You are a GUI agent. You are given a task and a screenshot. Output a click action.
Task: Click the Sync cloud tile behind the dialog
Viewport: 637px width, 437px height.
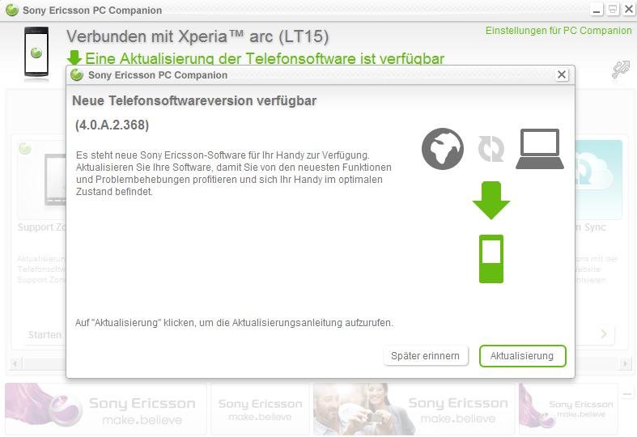tap(599, 180)
